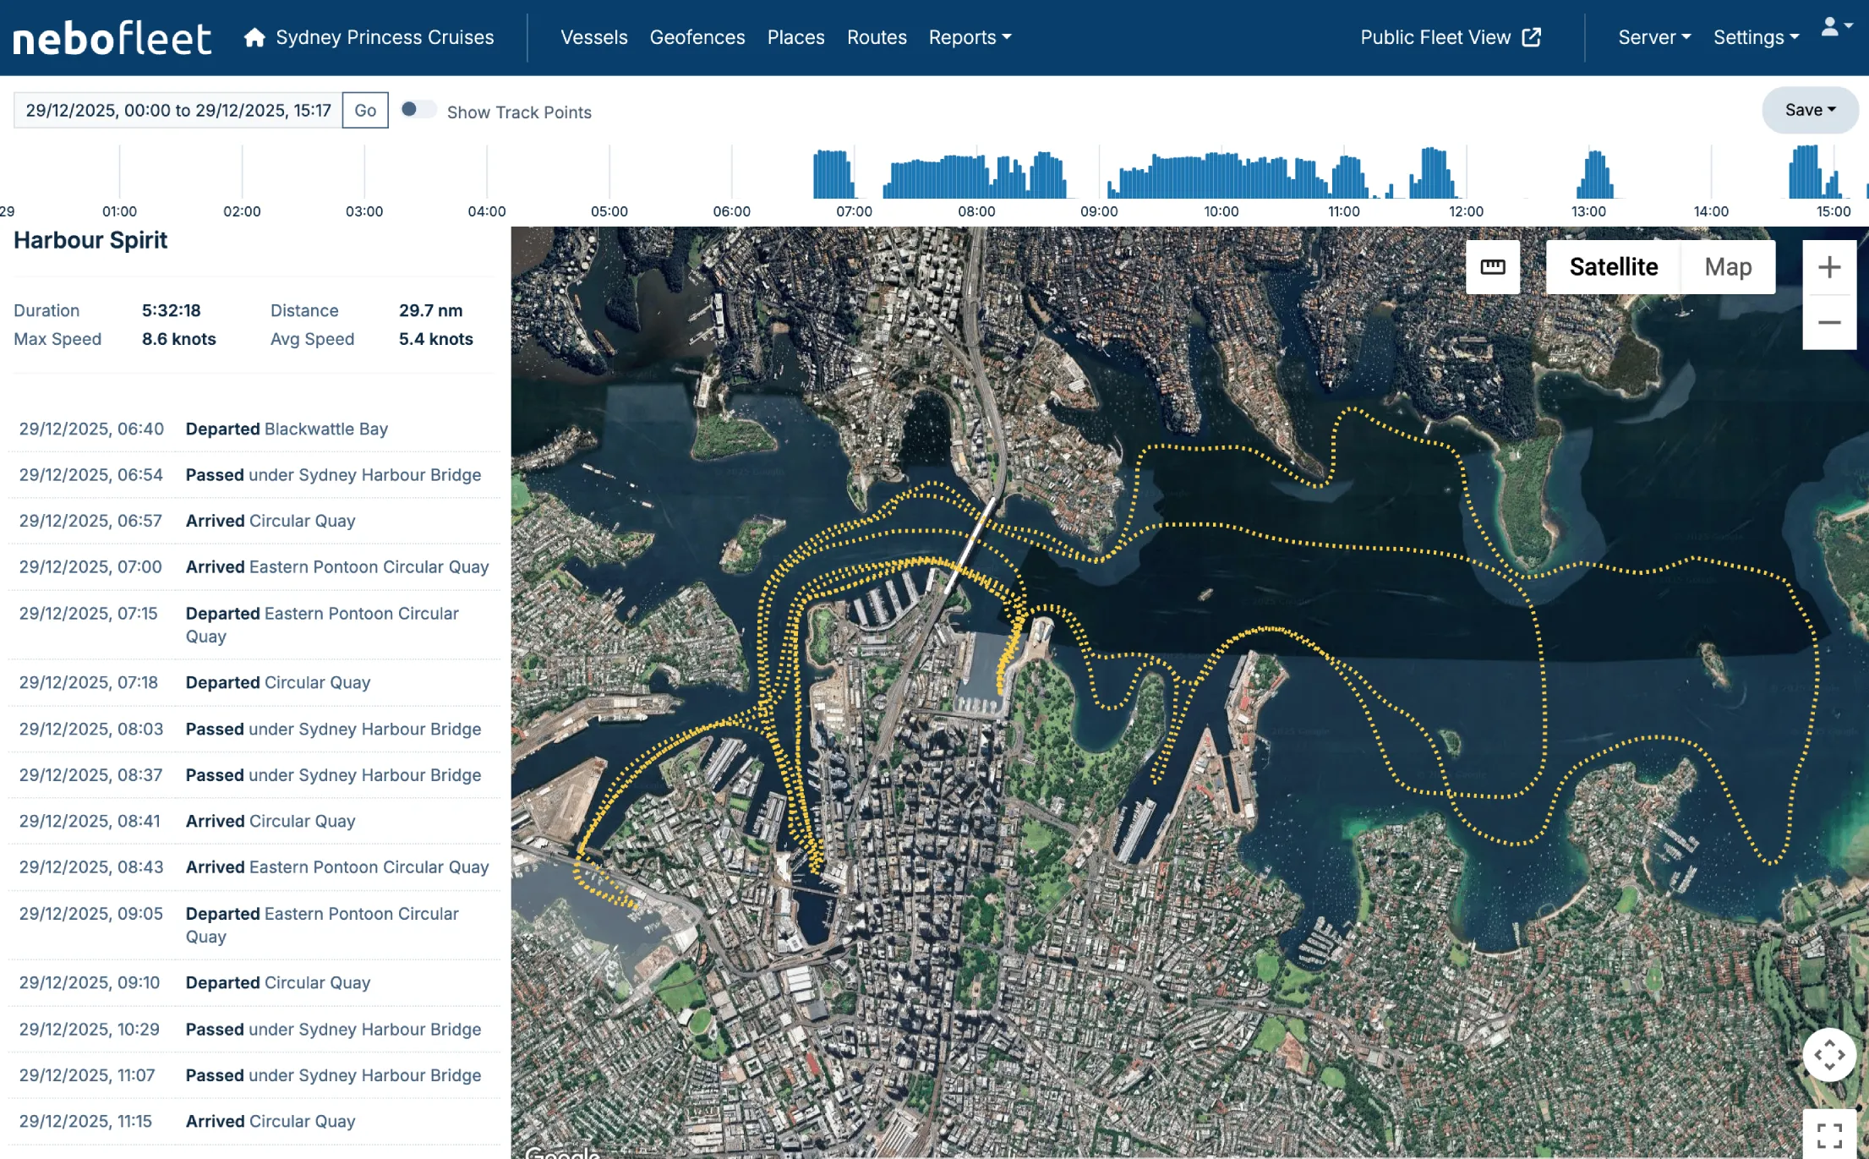Toggle fullscreen map view
Image resolution: width=1869 pixels, height=1159 pixels.
pos(1828,1134)
